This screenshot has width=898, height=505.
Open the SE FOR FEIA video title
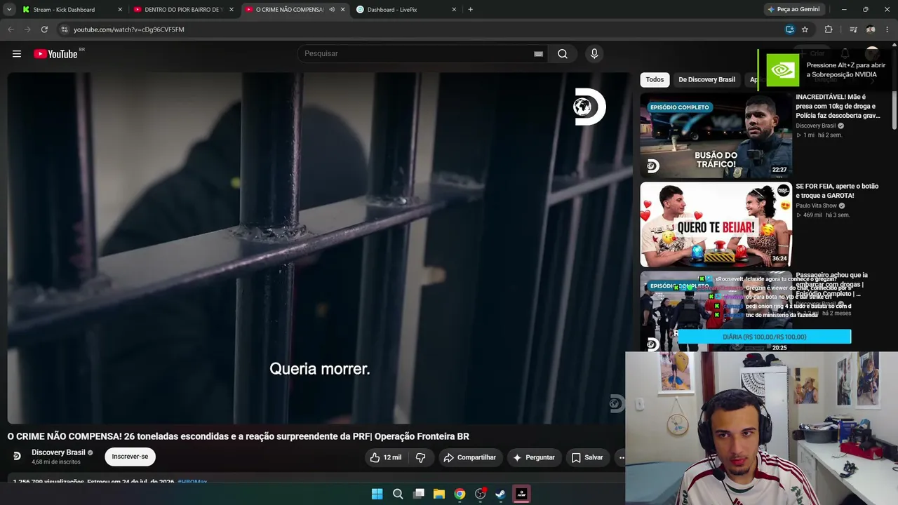pyautogui.click(x=837, y=191)
